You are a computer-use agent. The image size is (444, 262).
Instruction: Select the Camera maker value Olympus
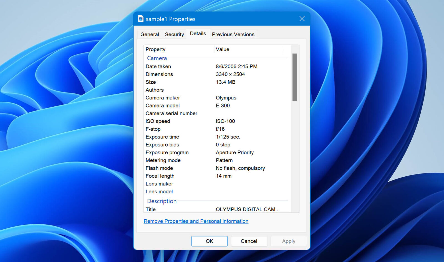point(226,98)
